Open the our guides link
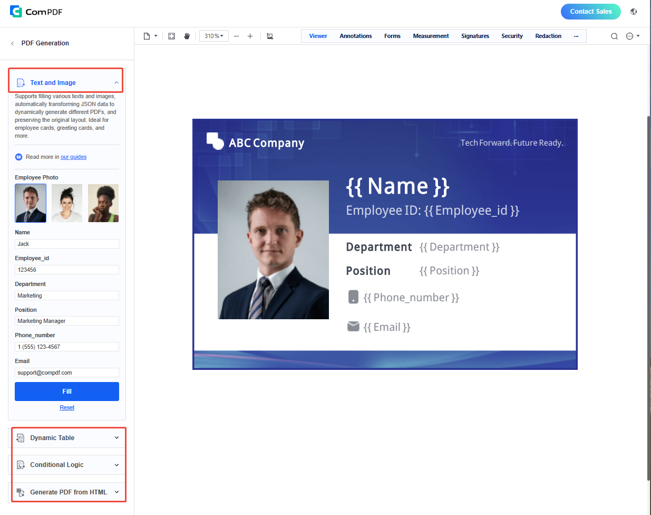 coord(74,157)
